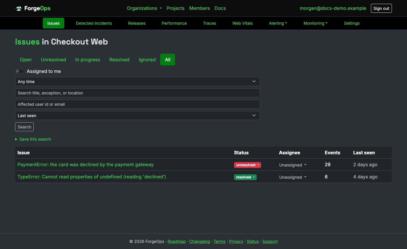
Task: Go to Projects in top navigation
Action: point(175,8)
